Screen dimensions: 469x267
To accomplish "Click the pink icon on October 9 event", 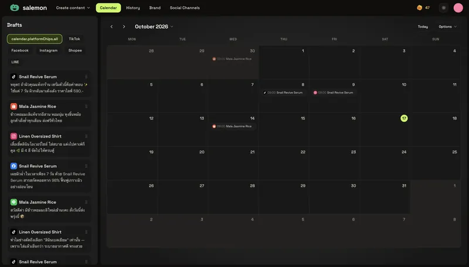I will [315, 93].
